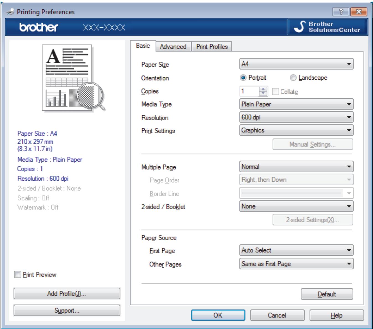Open the Media Type dropdown

296,104
